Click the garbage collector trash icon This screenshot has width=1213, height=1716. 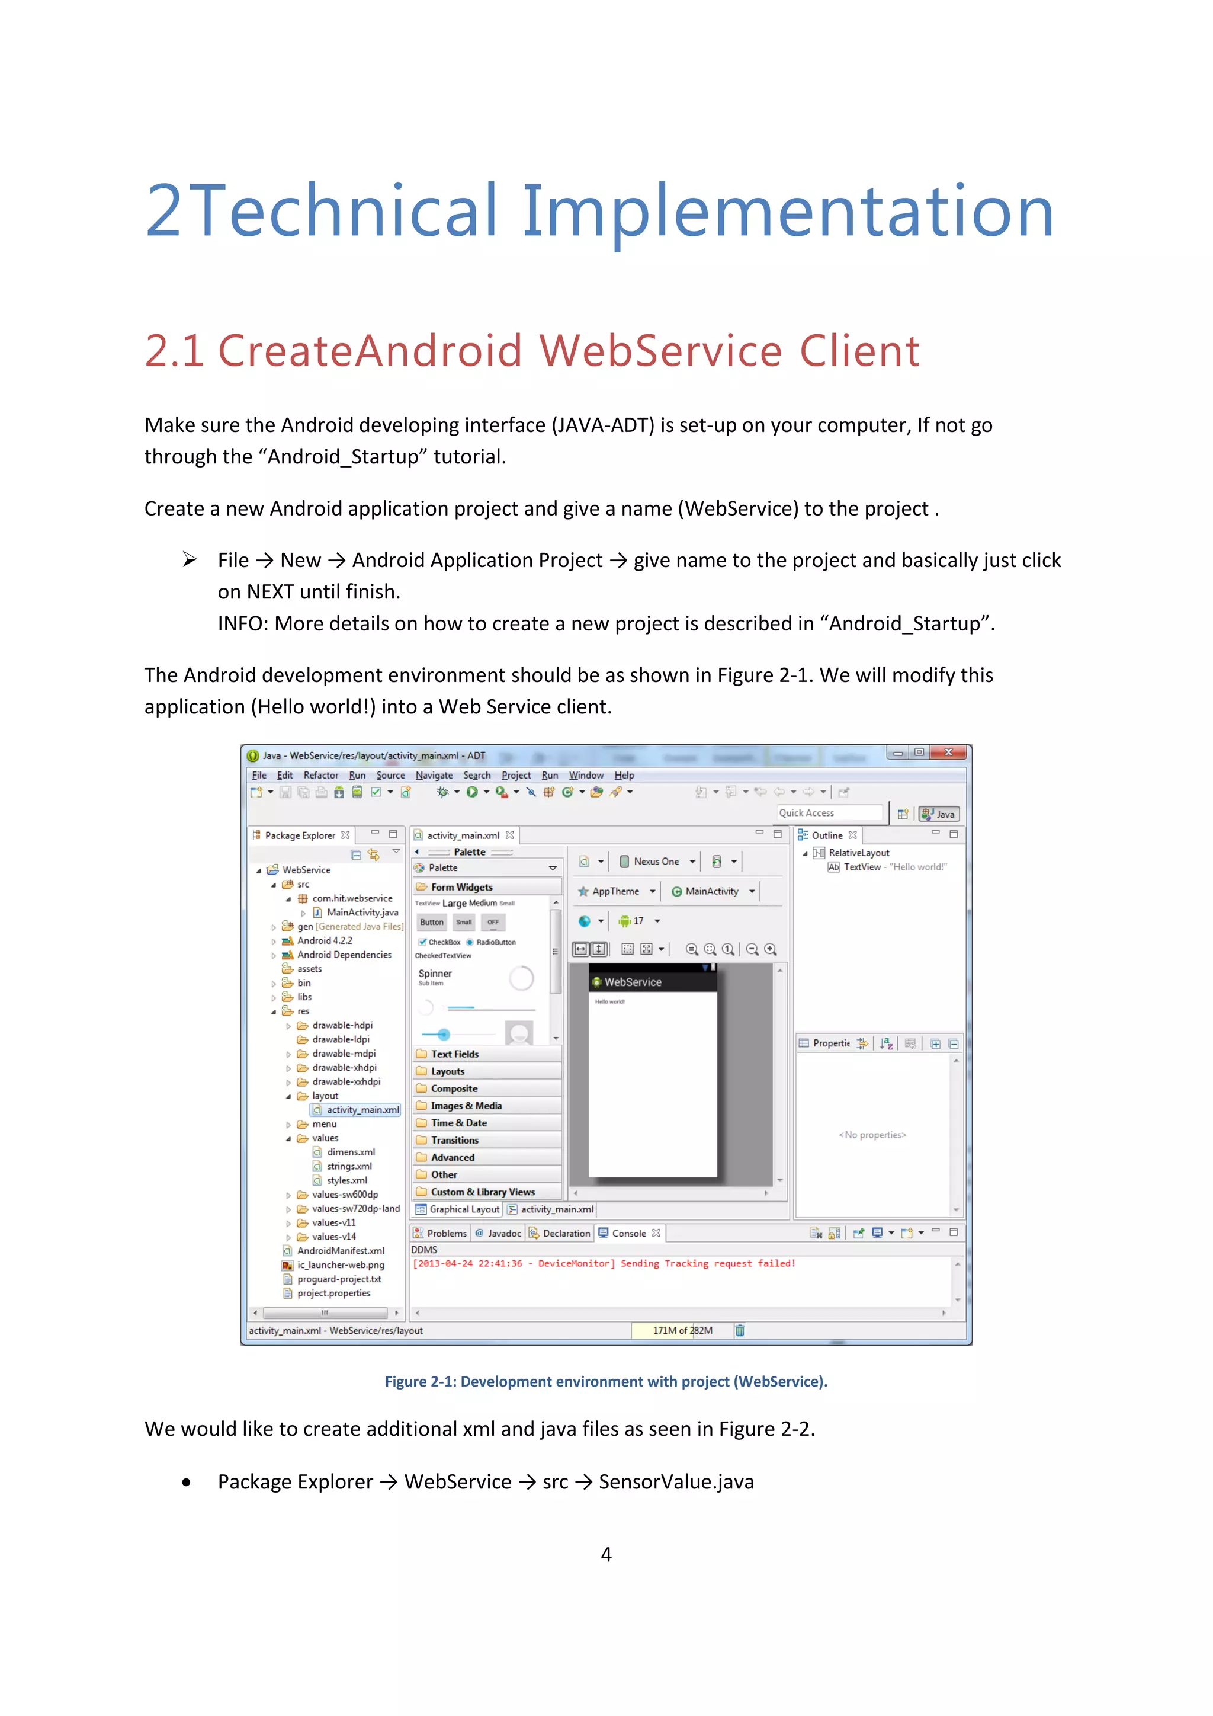(x=739, y=1330)
